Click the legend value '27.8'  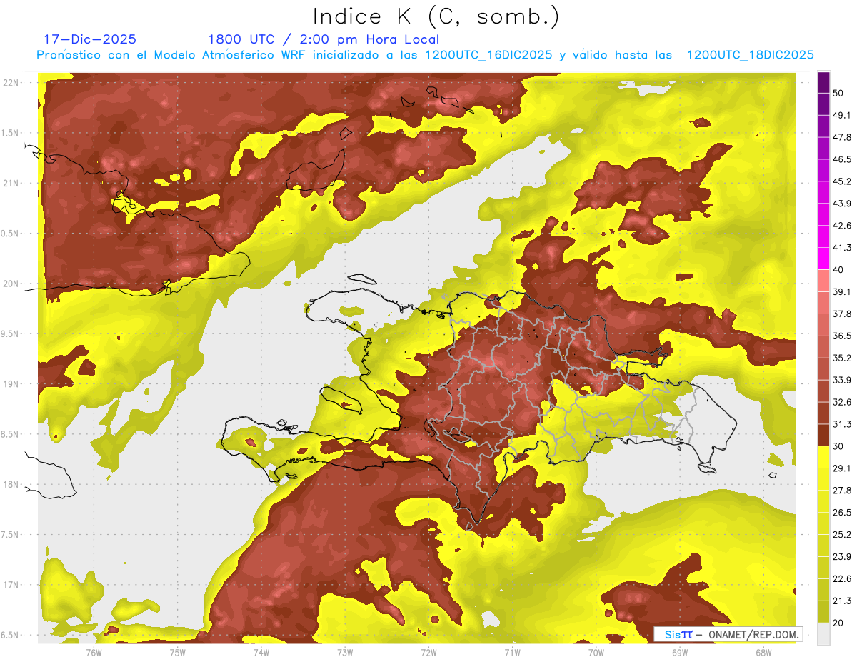click(842, 490)
